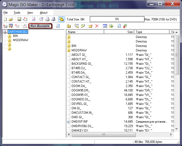Click the right pane magnifier search icon
The image size is (182, 146).
point(119,26)
